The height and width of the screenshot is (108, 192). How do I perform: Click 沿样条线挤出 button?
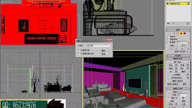click(177, 78)
